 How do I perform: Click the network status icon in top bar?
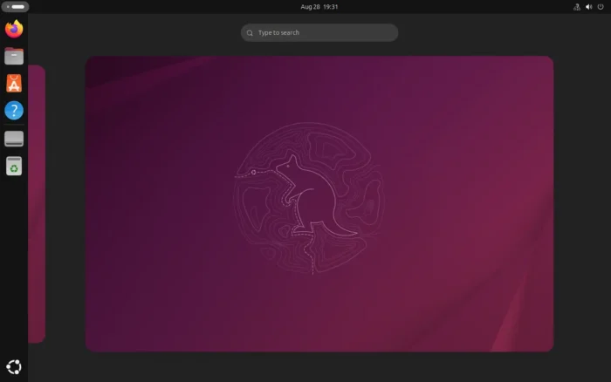tap(576, 6)
